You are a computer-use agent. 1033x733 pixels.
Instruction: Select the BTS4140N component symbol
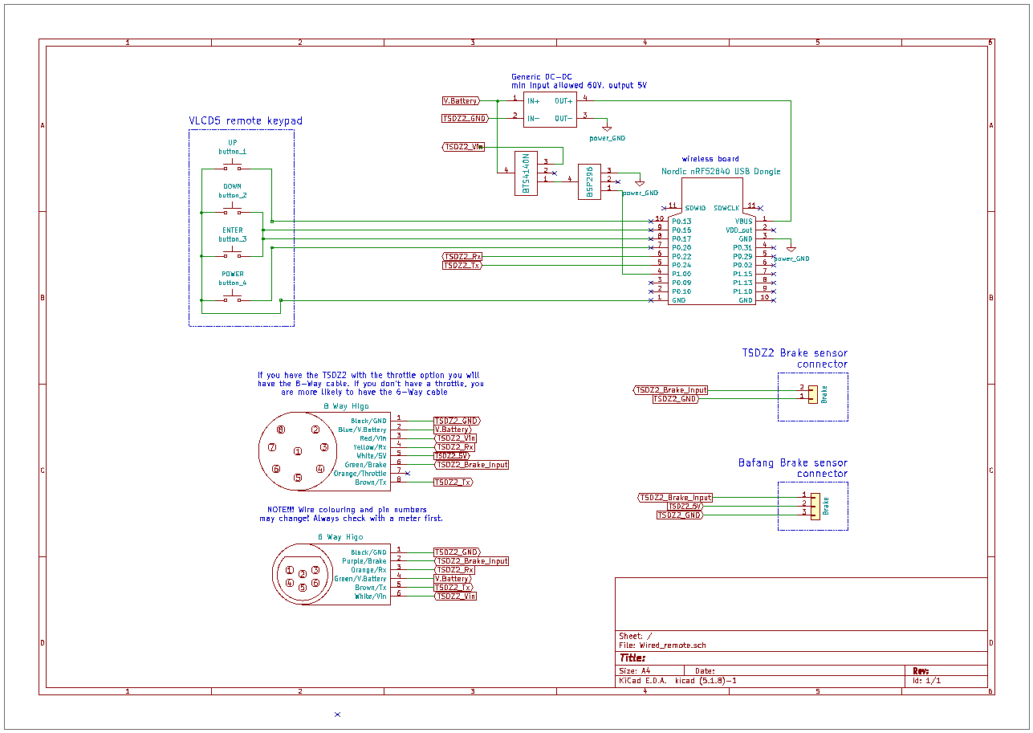(x=526, y=173)
